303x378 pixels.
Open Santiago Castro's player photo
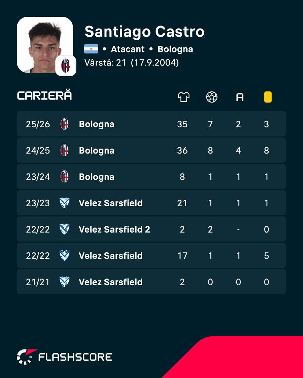coord(45,45)
